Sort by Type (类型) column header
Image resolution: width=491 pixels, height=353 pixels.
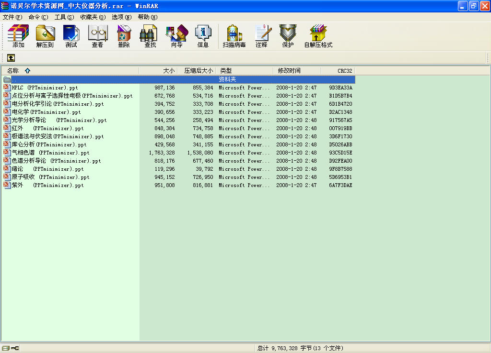(x=245, y=71)
